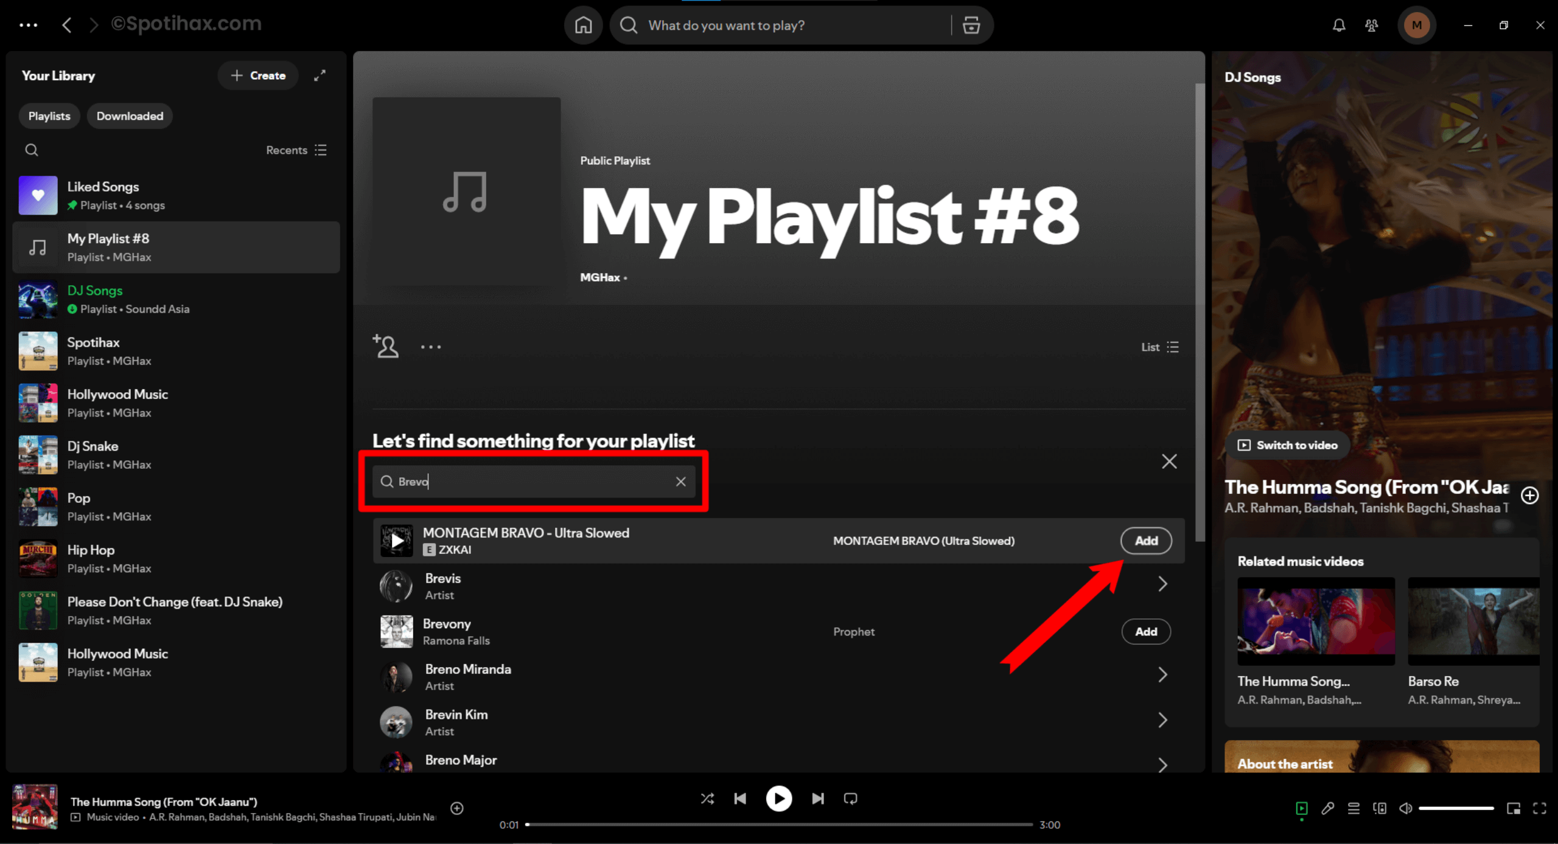Open The Humma Song related video thumbnail
The width and height of the screenshot is (1558, 844).
pyautogui.click(x=1316, y=621)
